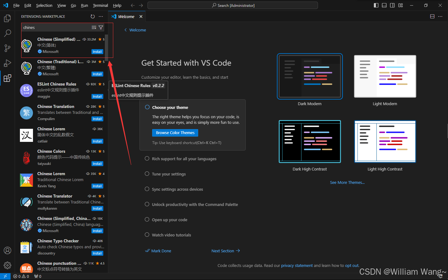Click the Mark Done link
The width and height of the screenshot is (448, 280).
pos(158,251)
